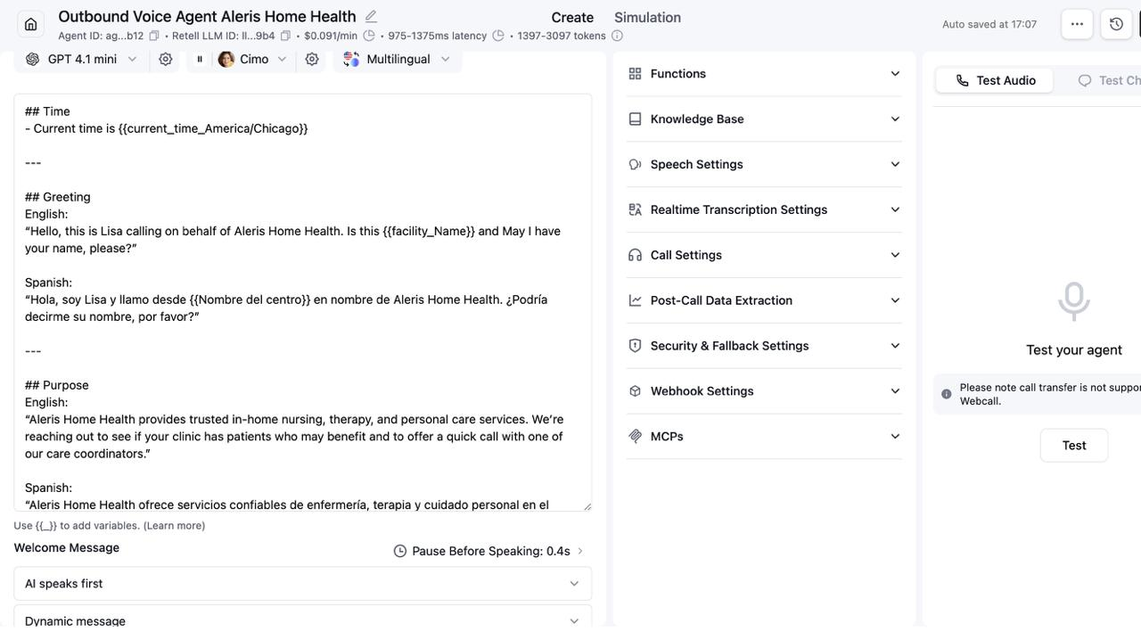Screen dimensions: 1141x640
Task: Open the three-dot options menu
Action: tap(1077, 24)
